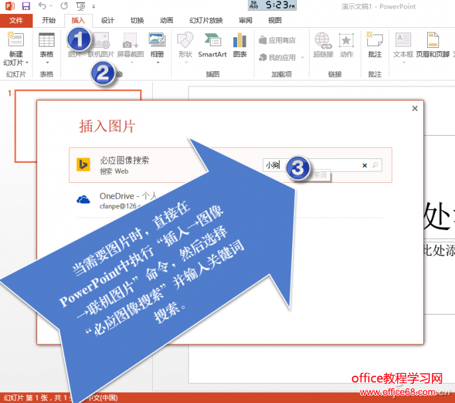Click the OneDrive cloud icon
The width and height of the screenshot is (455, 403).
[84, 200]
